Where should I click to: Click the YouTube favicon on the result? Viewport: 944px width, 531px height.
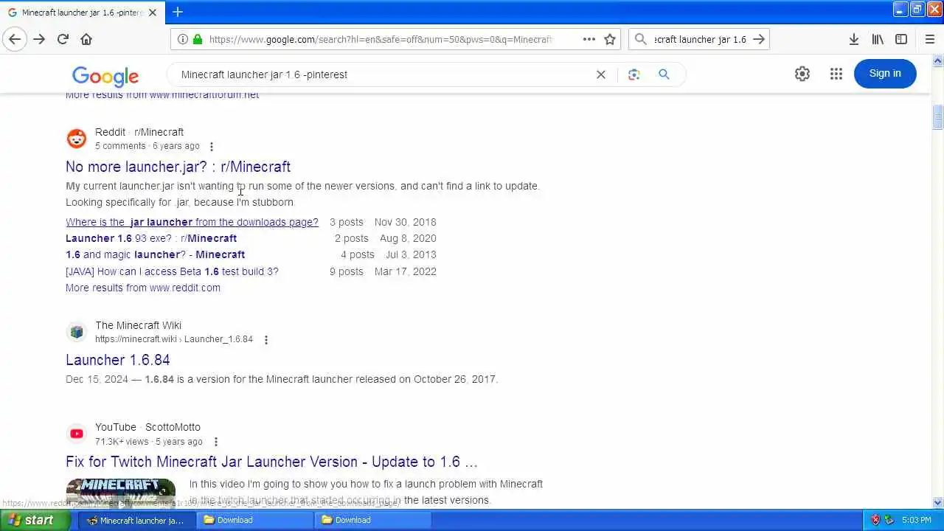click(x=77, y=434)
